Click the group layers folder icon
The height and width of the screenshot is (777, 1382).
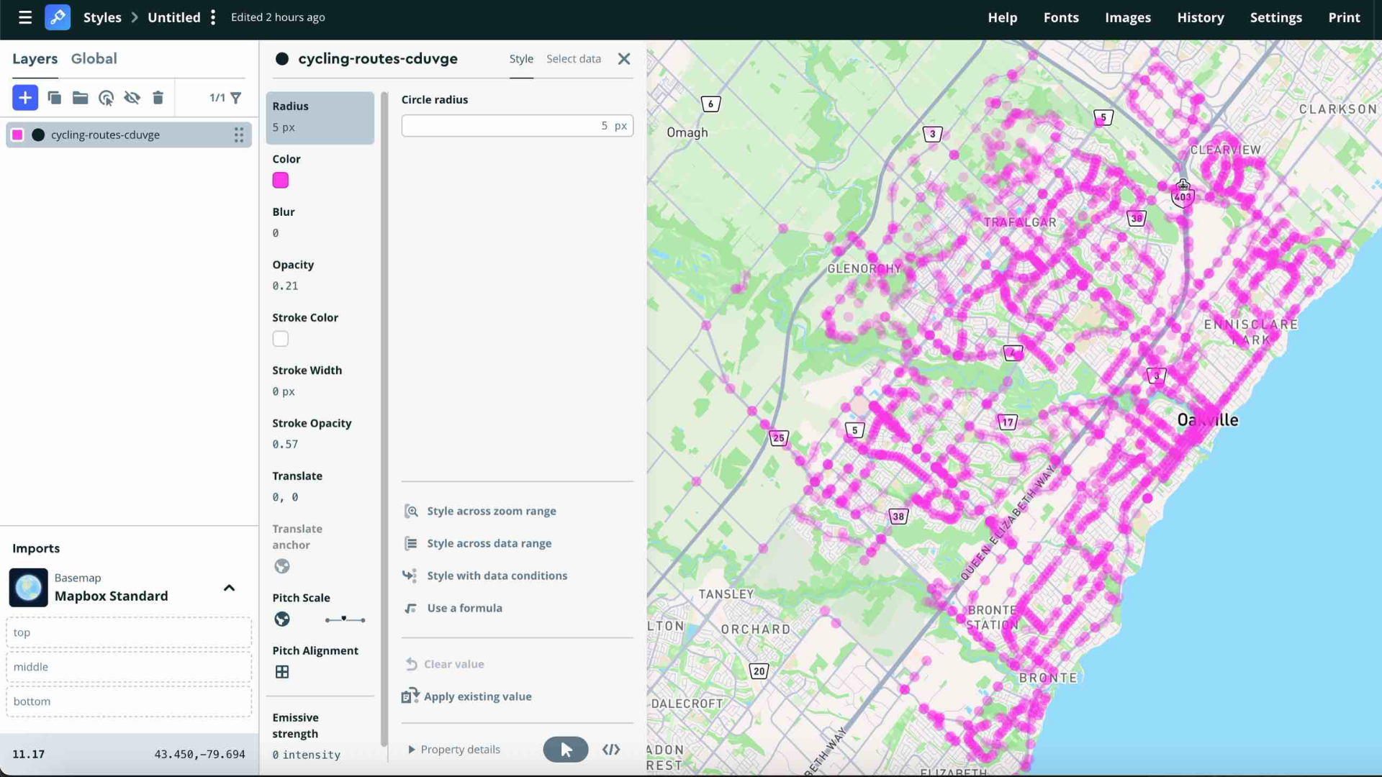[80, 97]
